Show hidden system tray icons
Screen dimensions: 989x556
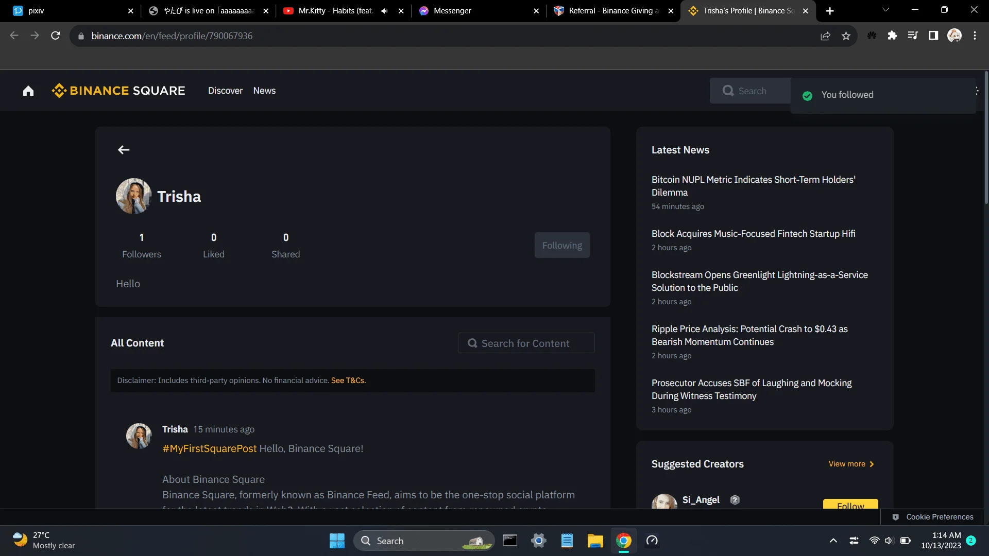[833, 541]
